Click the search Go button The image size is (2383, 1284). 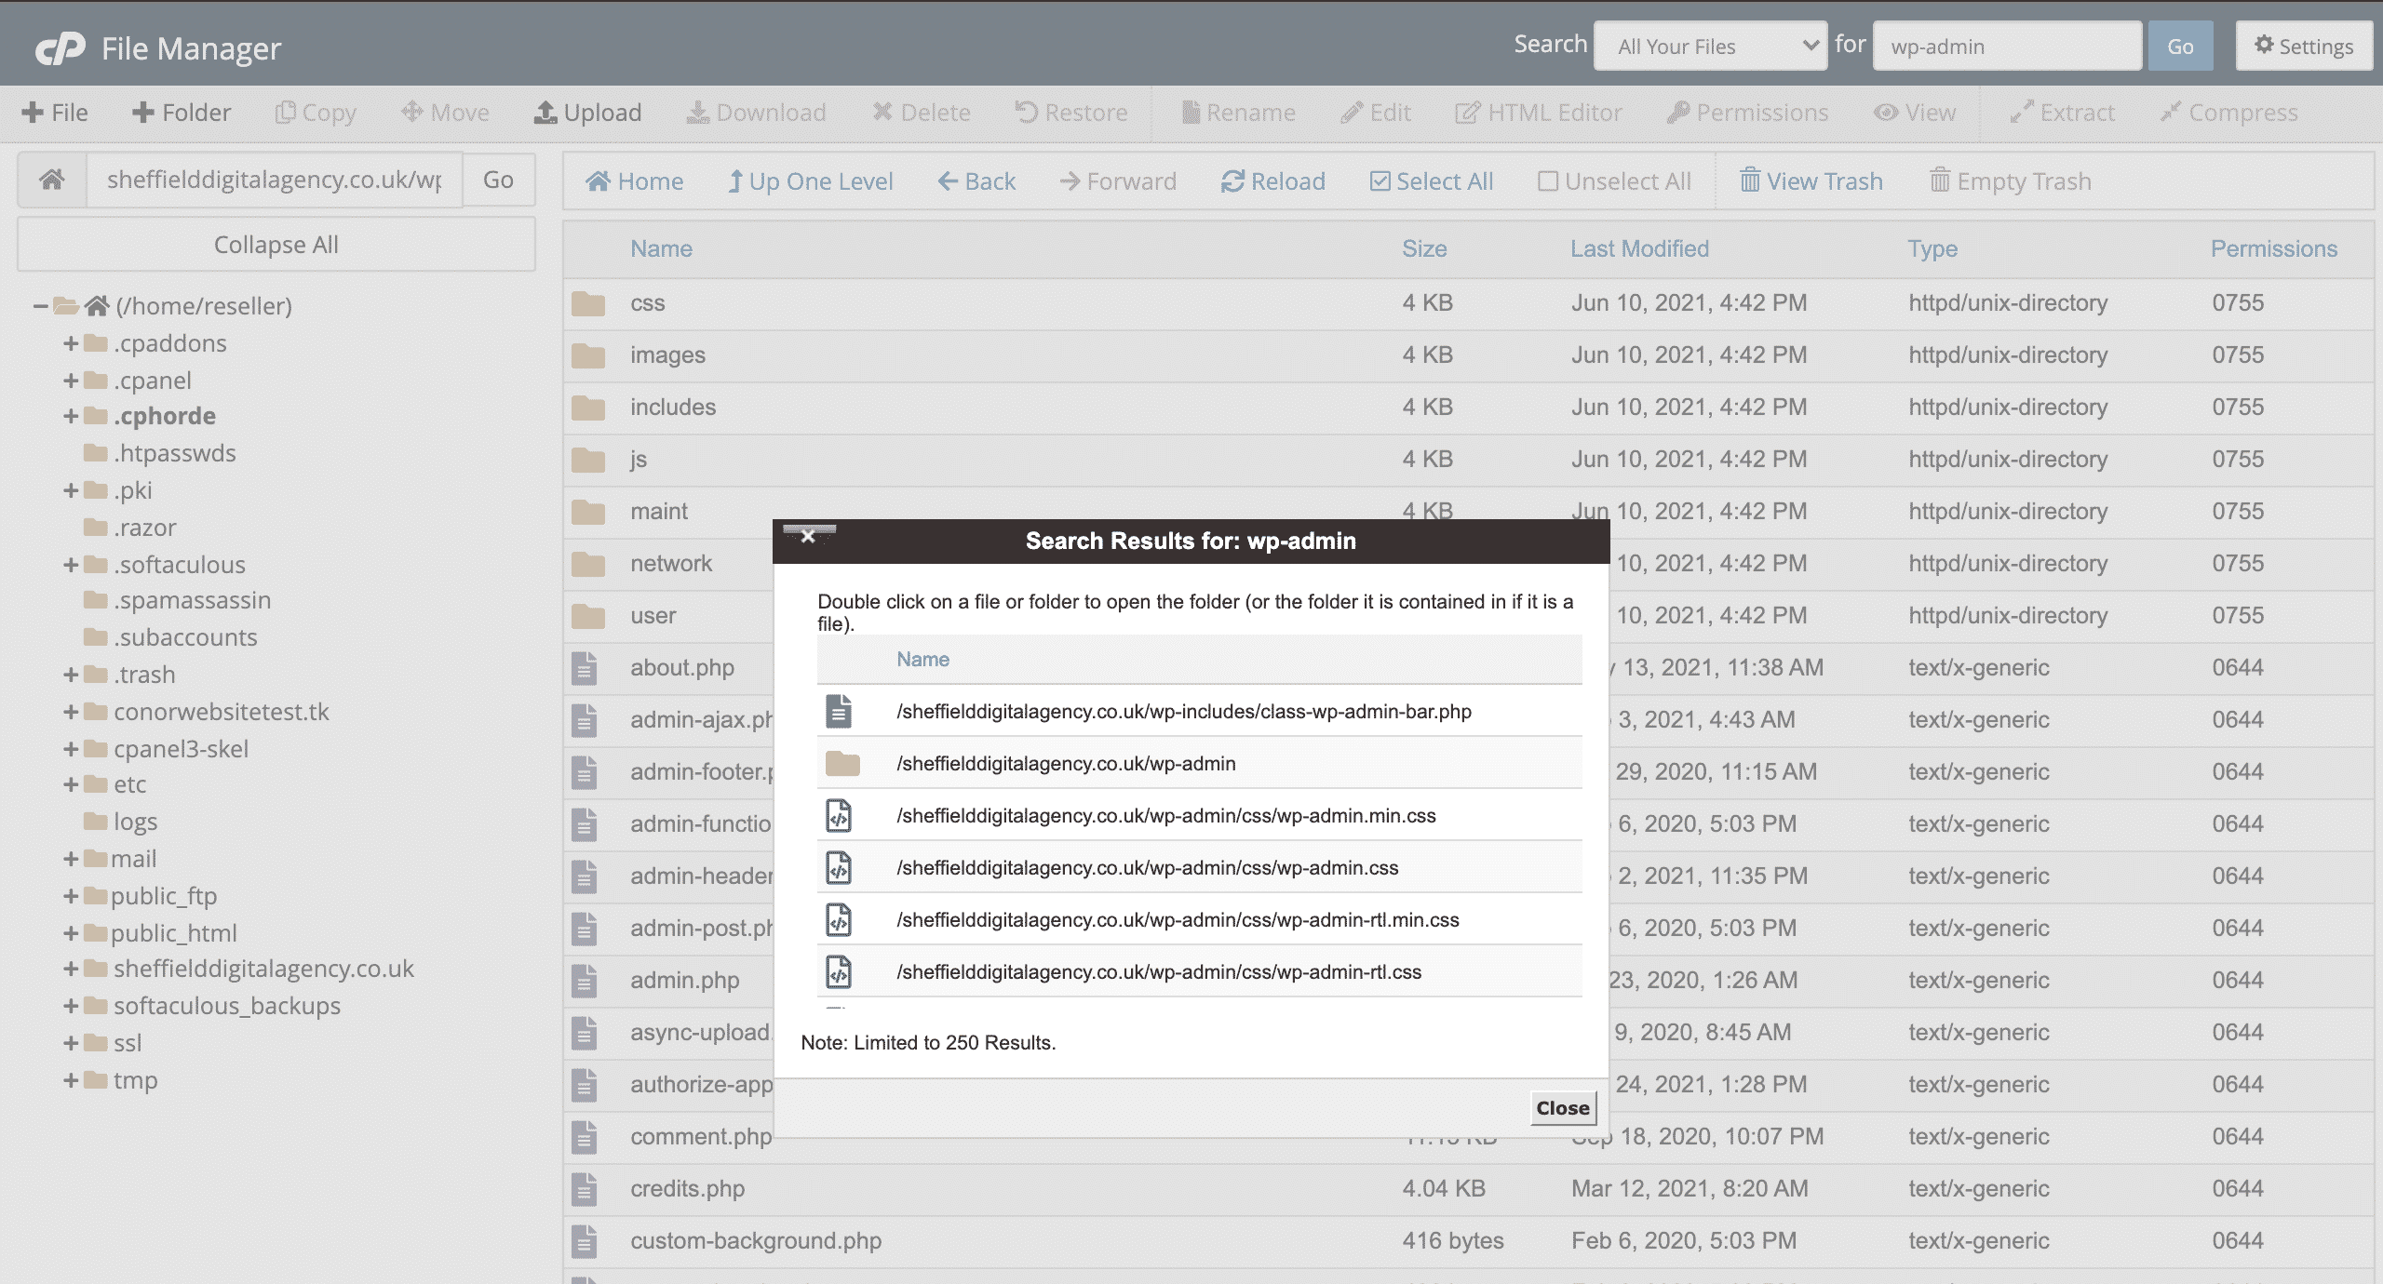2180,46
